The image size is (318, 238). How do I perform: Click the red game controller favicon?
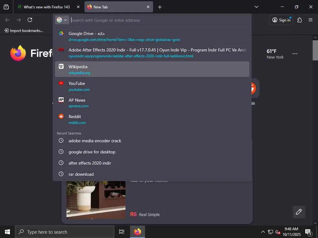coord(61,50)
